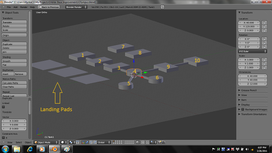
Task: Expand the Display panel
Action: coord(239,105)
